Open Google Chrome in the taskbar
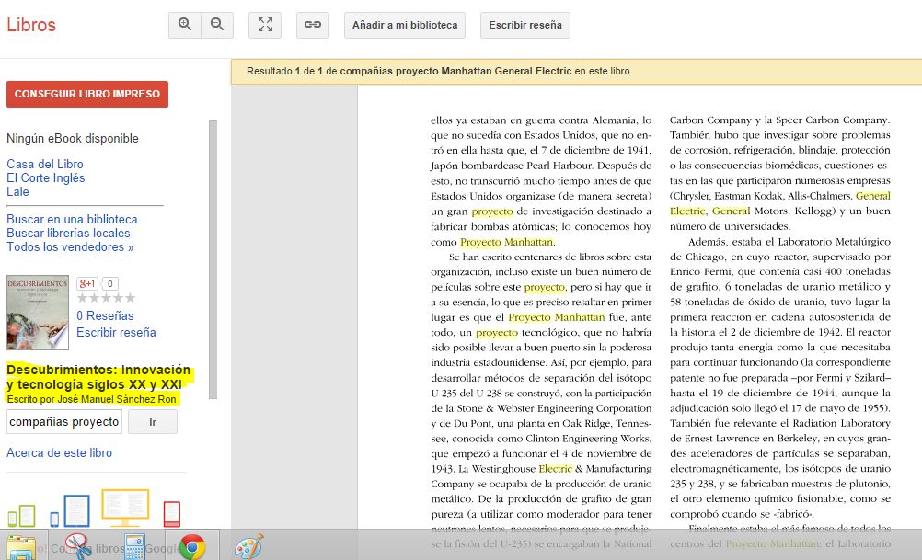 (x=192, y=546)
